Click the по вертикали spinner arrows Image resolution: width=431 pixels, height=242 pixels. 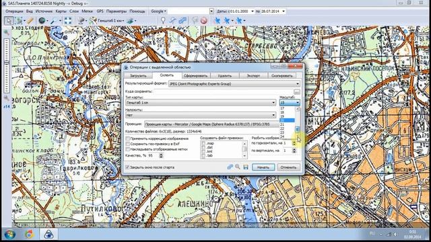[x=294, y=151]
